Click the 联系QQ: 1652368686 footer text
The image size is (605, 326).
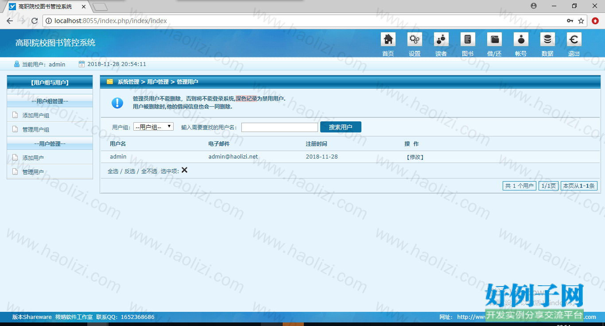(x=125, y=317)
